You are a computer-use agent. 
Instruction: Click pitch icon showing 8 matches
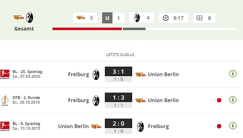(199, 18)
